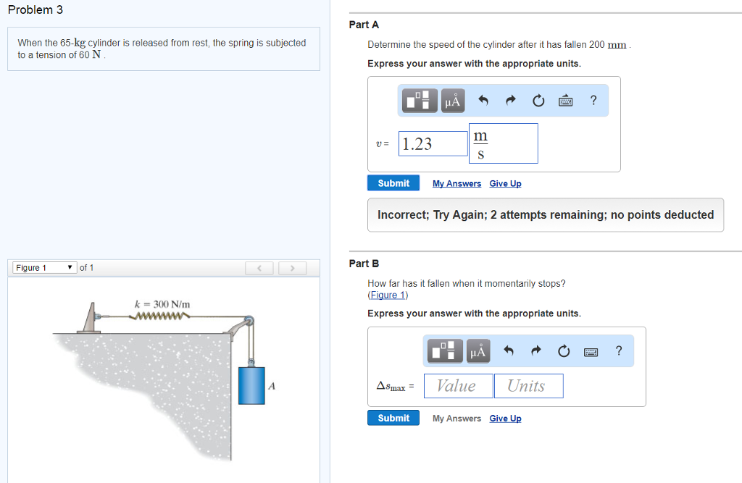
Task: Click the Part B Value input field
Action: click(458, 386)
